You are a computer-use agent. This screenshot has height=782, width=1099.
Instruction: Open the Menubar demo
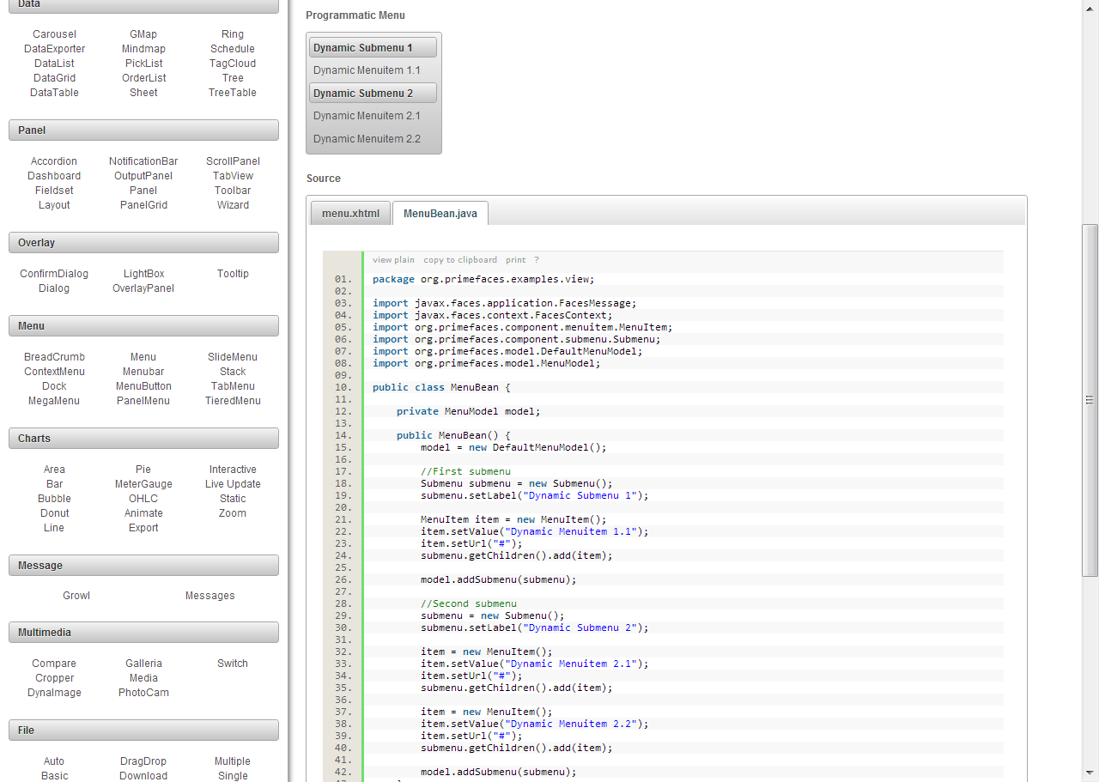coord(143,371)
